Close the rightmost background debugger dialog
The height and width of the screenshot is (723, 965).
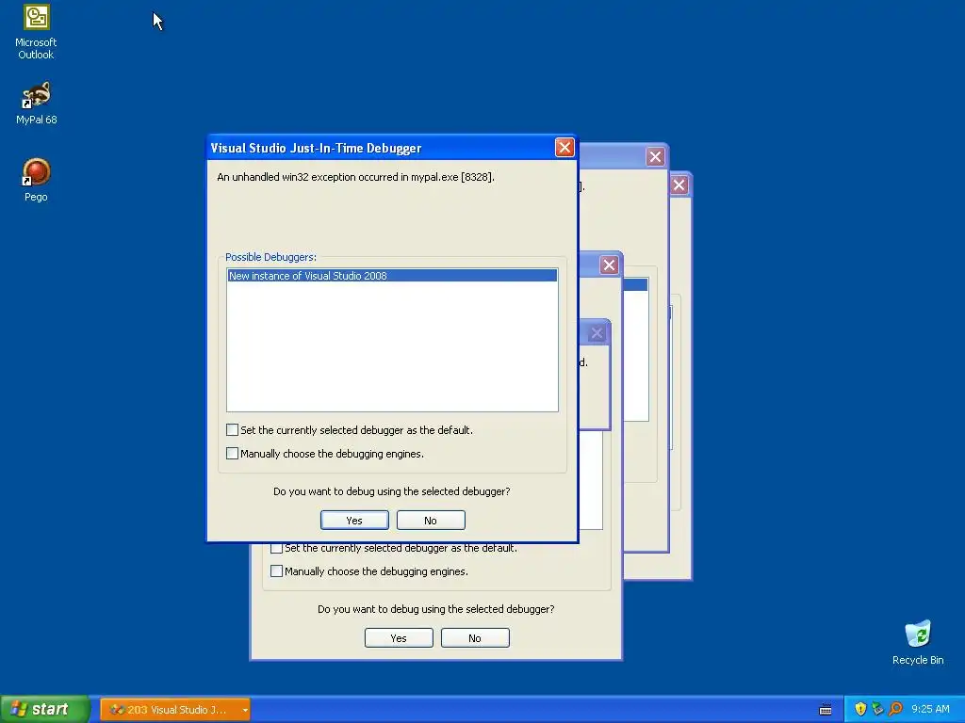click(679, 185)
